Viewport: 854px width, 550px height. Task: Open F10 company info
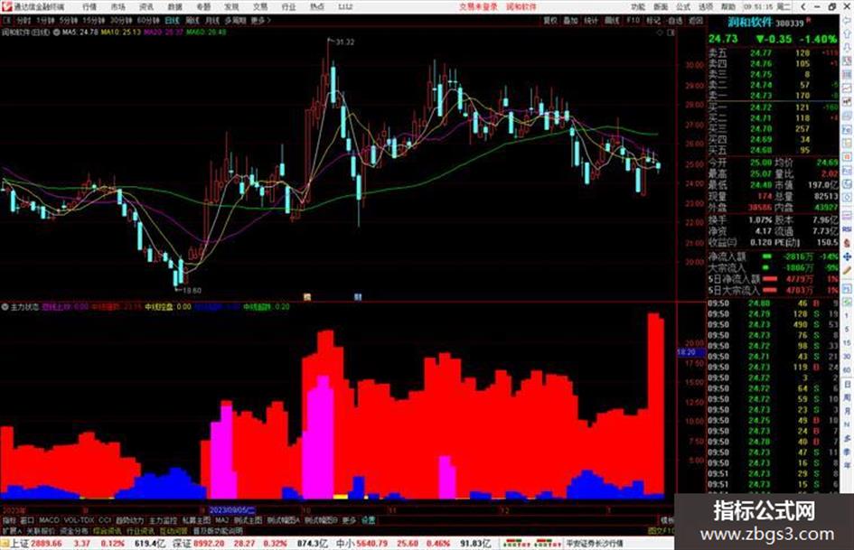(633, 20)
